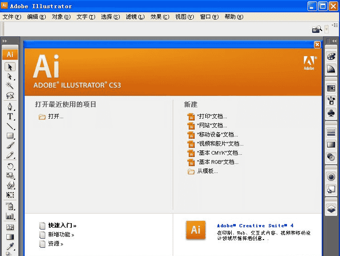
Task: Open the Swatches panel grid icon
Action: pos(331,88)
